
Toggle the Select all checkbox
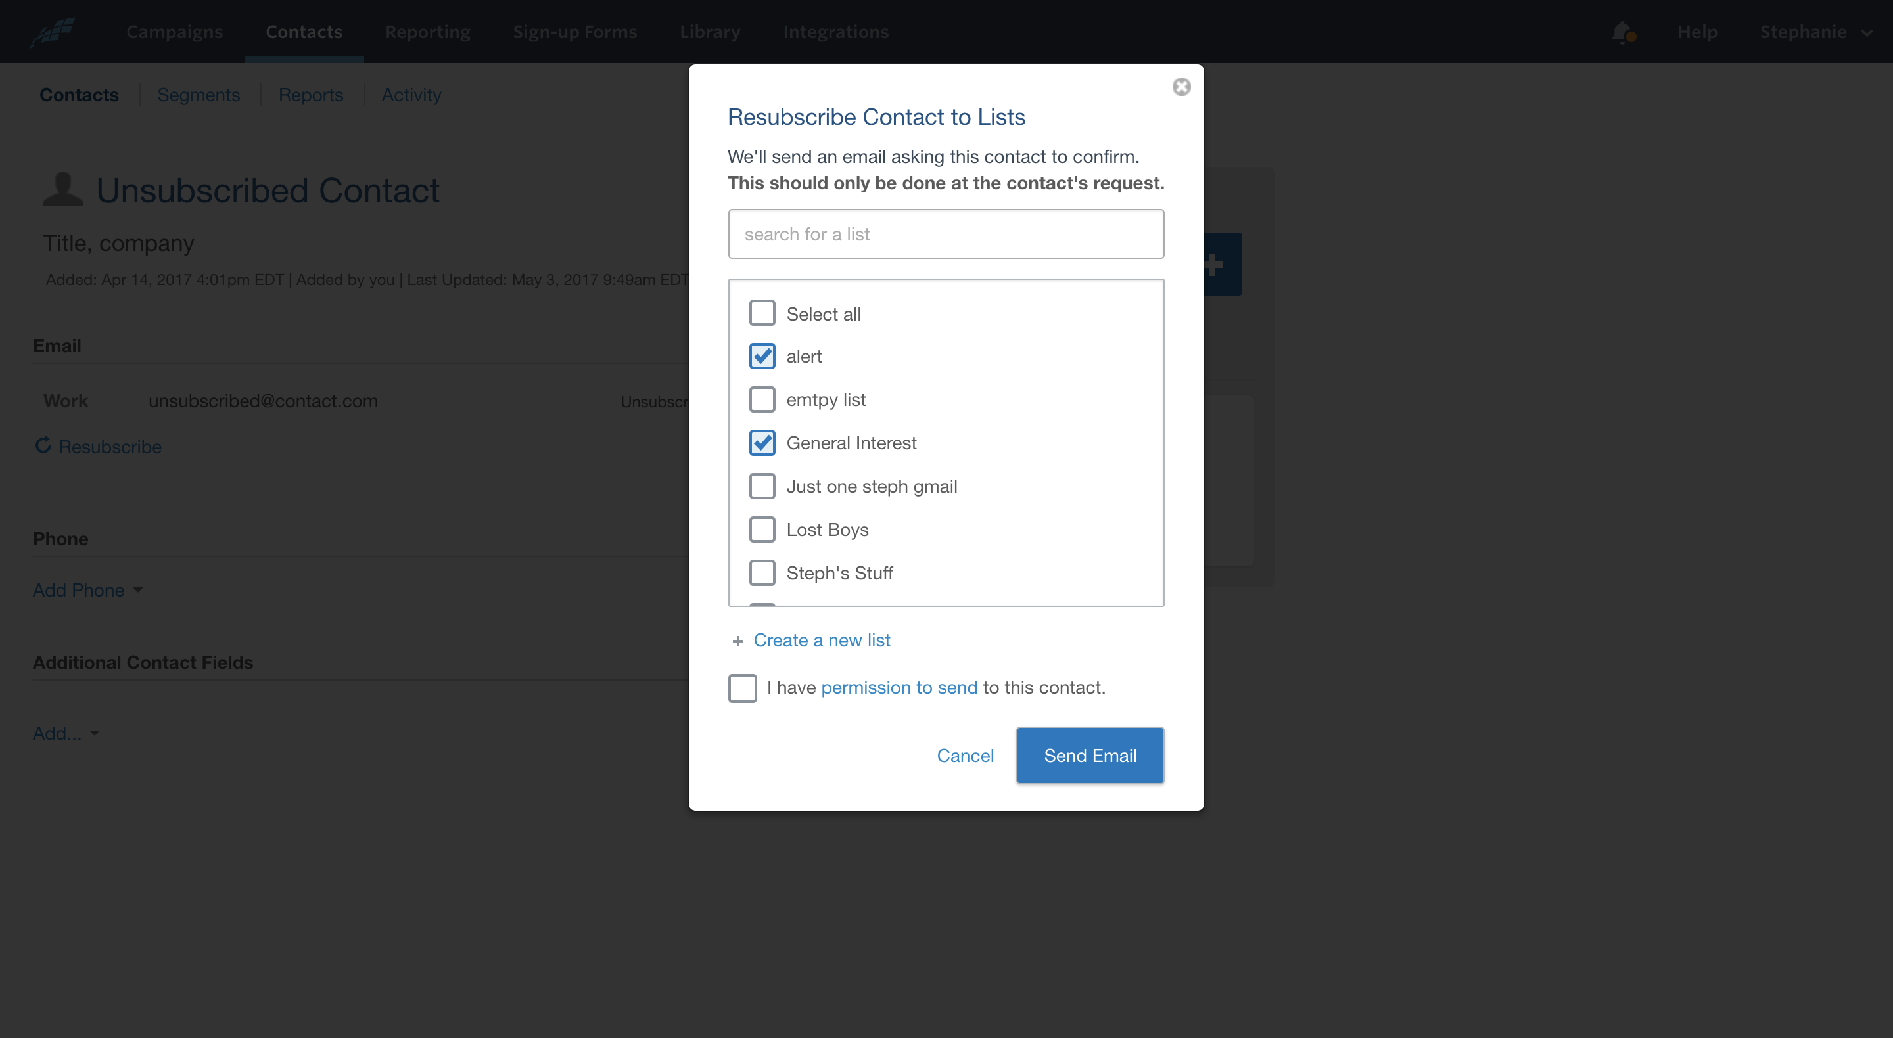pos(762,313)
